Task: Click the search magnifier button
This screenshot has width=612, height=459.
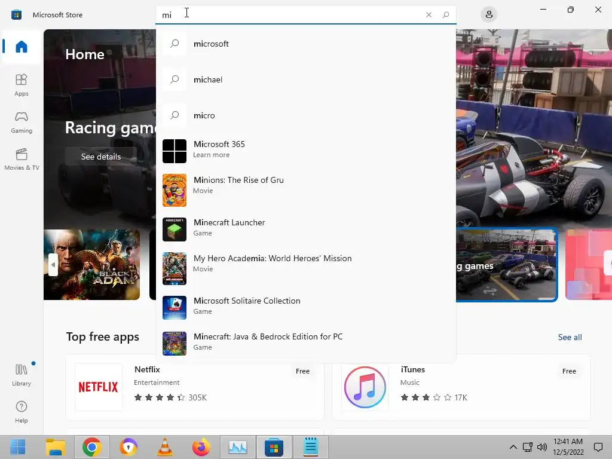Action: [446, 15]
